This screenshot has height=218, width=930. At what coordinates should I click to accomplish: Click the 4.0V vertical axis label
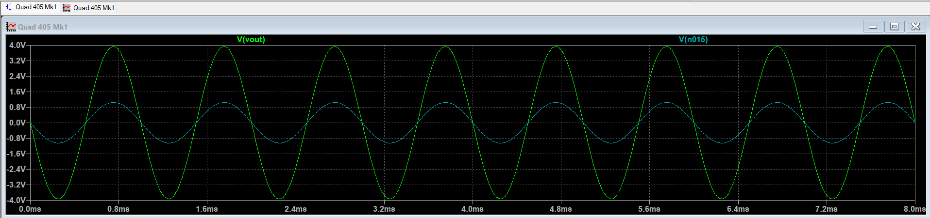click(x=17, y=45)
